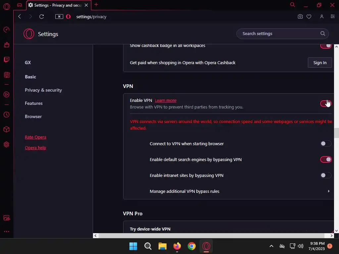The width and height of the screenshot is (339, 254).
Task: Select GX in settings sidebar
Action: coord(28,63)
